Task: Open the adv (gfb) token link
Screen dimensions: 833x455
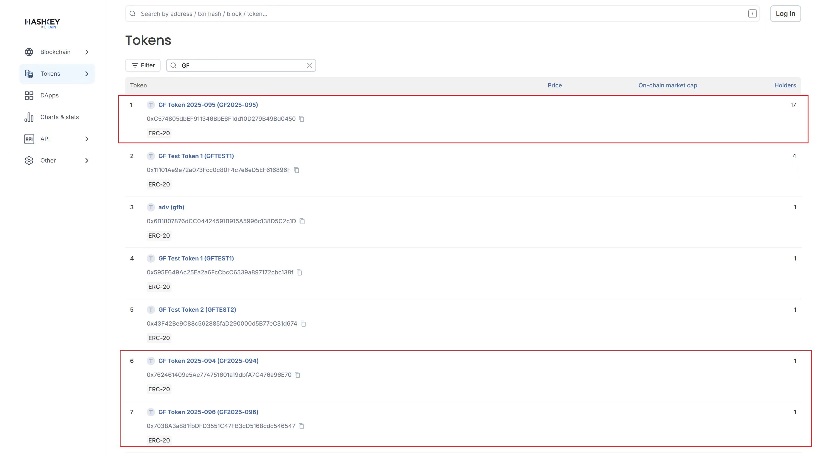Action: [x=171, y=207]
